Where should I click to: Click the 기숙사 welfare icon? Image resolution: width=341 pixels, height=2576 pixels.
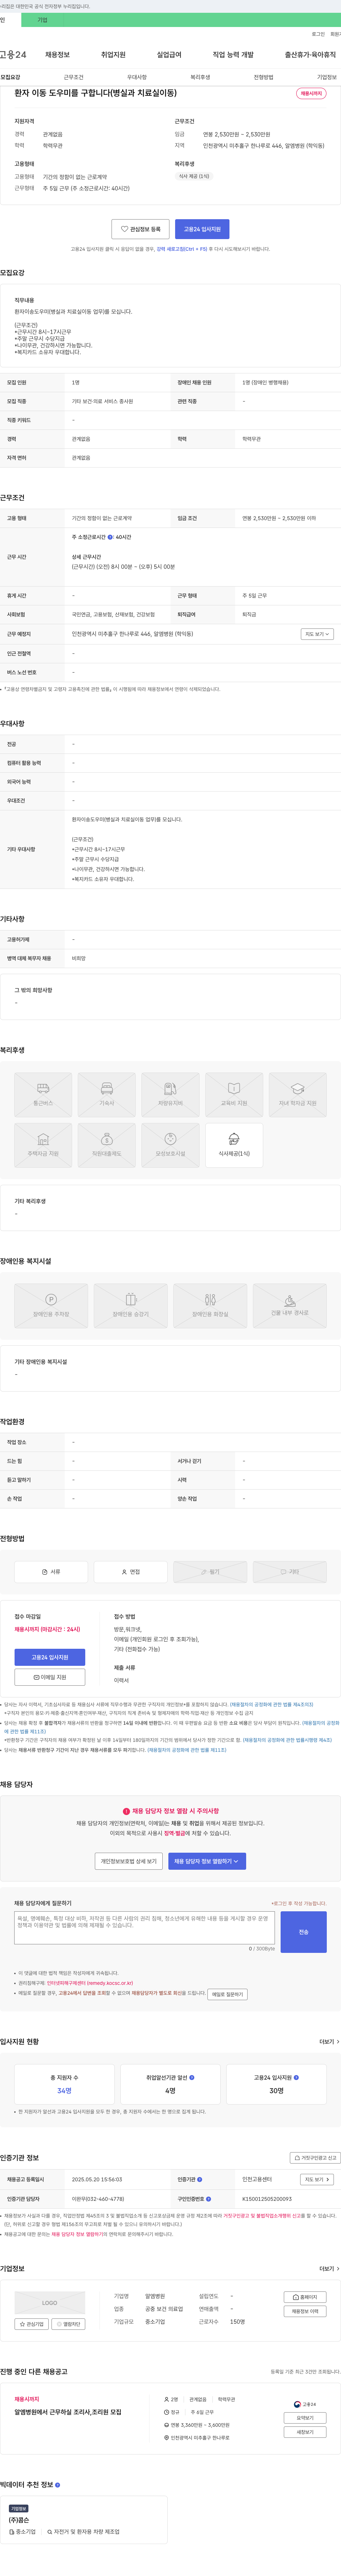(107, 1095)
